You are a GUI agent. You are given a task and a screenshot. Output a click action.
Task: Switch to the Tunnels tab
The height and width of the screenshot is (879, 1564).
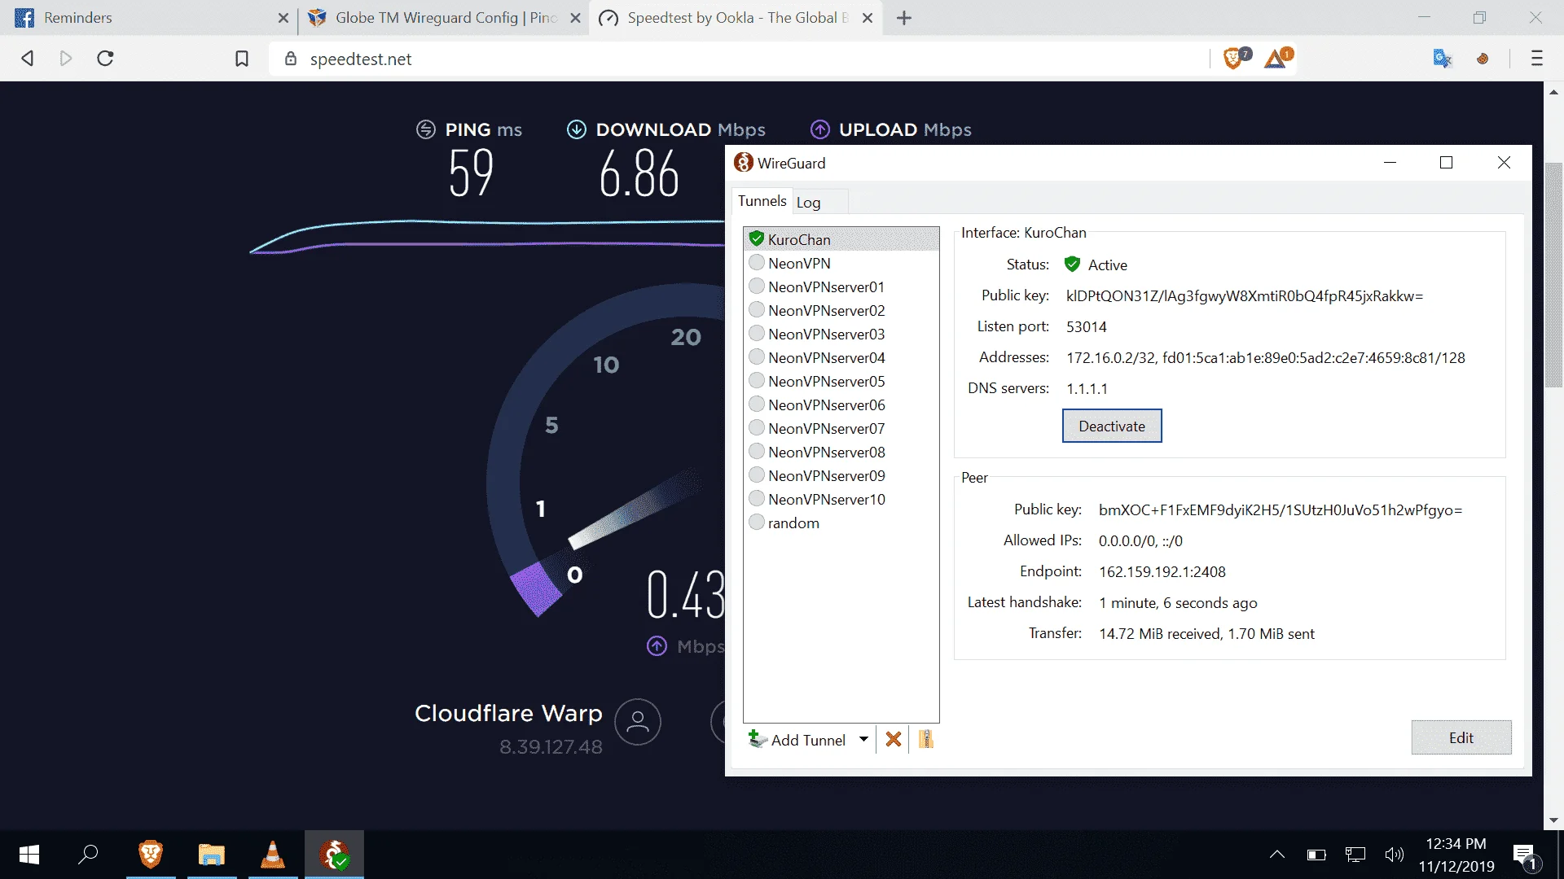click(x=762, y=201)
